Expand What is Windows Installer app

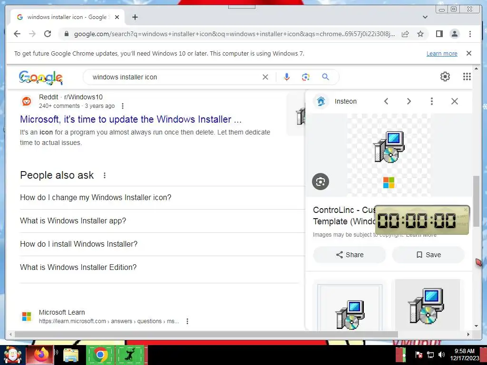click(x=162, y=221)
